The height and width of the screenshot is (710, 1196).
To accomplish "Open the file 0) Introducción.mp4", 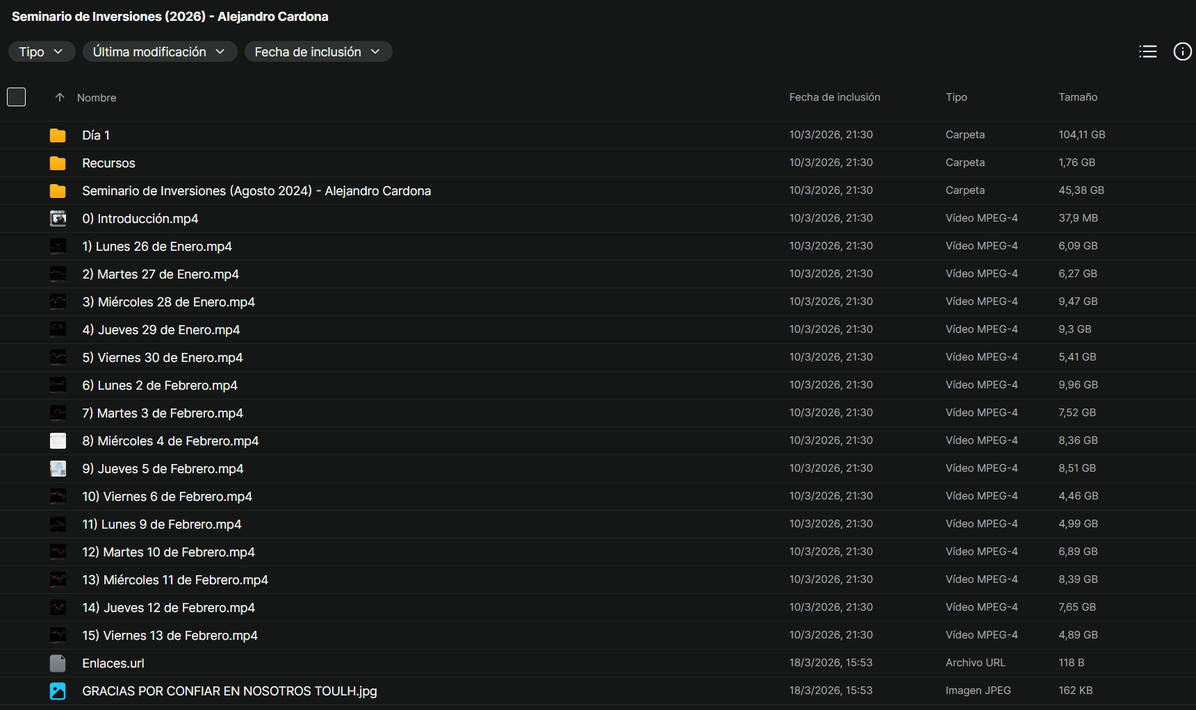I will pyautogui.click(x=140, y=219).
